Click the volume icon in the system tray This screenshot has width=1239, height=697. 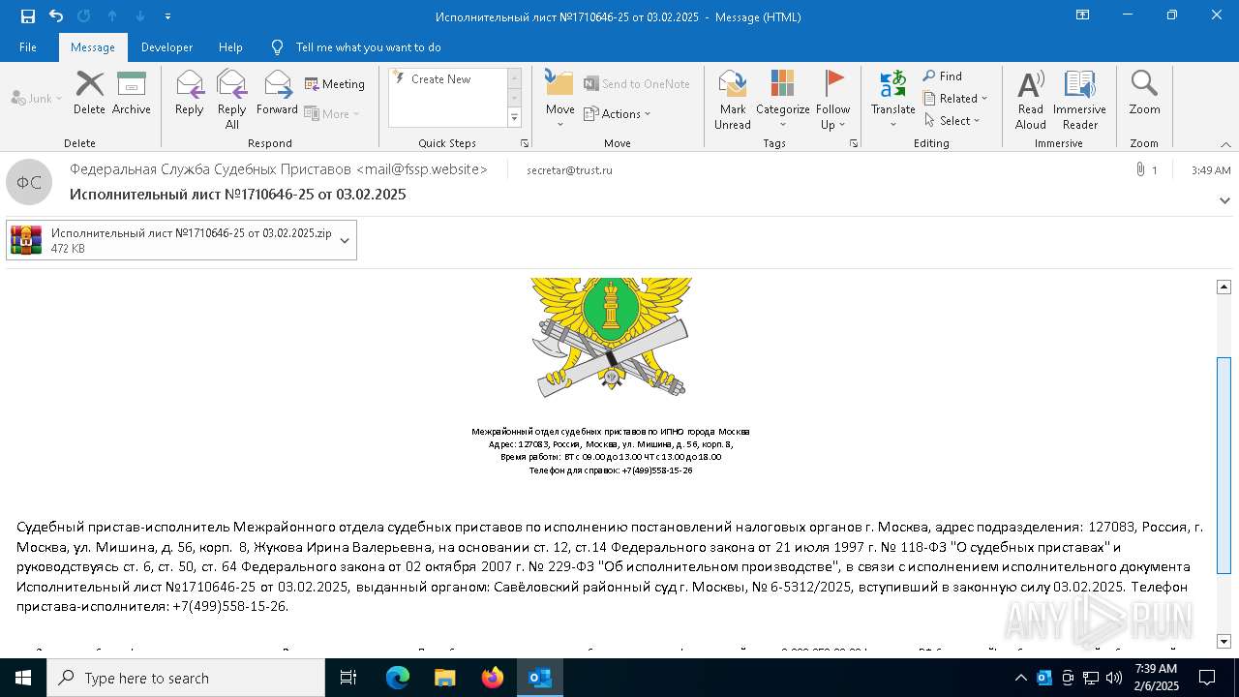1113,678
